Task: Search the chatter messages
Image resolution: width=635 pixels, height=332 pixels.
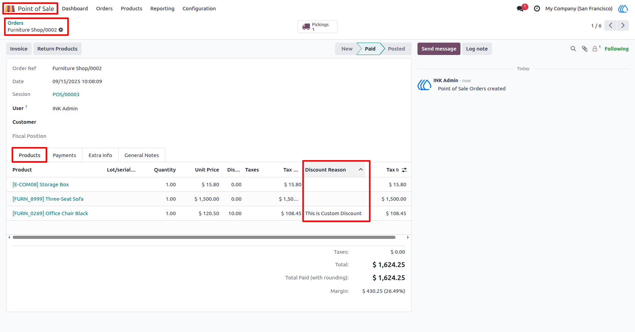Action: pyautogui.click(x=573, y=49)
